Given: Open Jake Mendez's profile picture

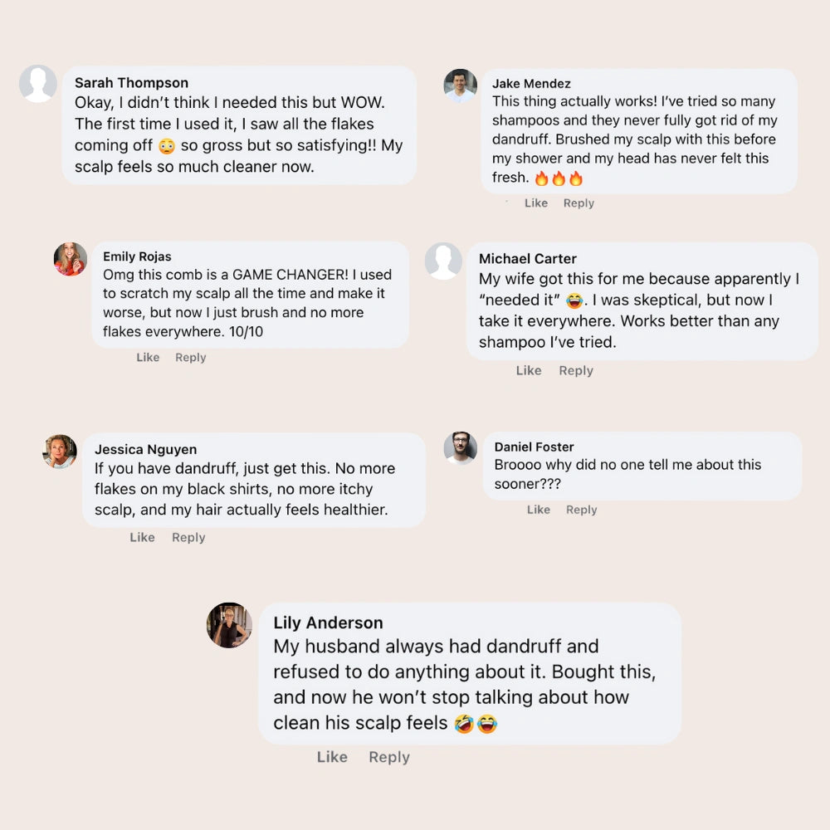Looking at the screenshot, I should [461, 85].
